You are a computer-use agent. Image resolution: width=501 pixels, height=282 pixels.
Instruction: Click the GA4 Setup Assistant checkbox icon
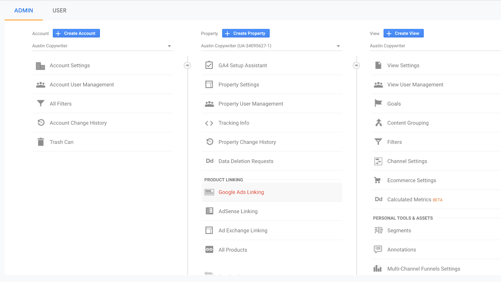click(209, 65)
